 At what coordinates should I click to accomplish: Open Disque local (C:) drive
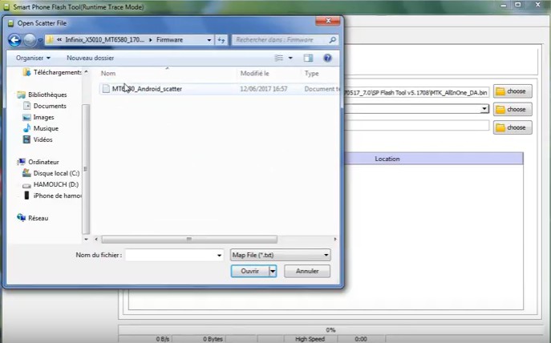(x=55, y=173)
